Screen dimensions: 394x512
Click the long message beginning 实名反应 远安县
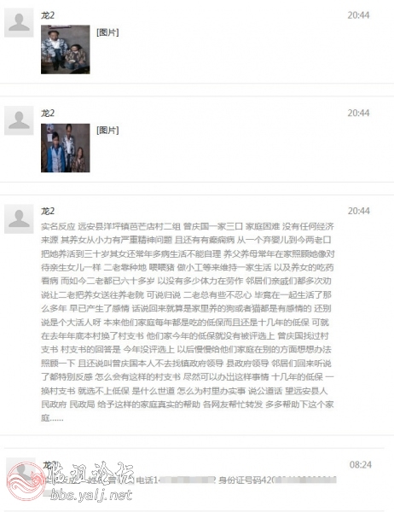click(188, 323)
